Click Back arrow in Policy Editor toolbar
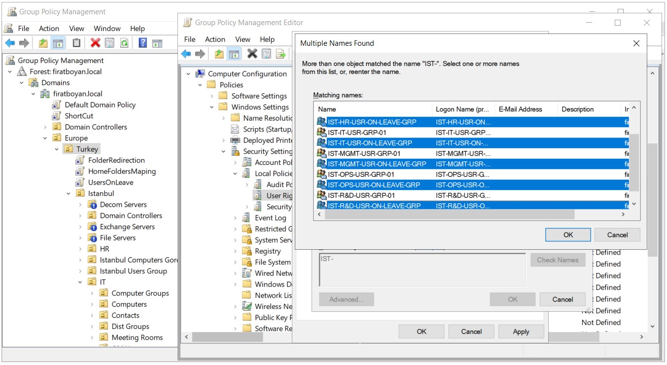Viewport: 667px width, 365px height. [x=186, y=54]
